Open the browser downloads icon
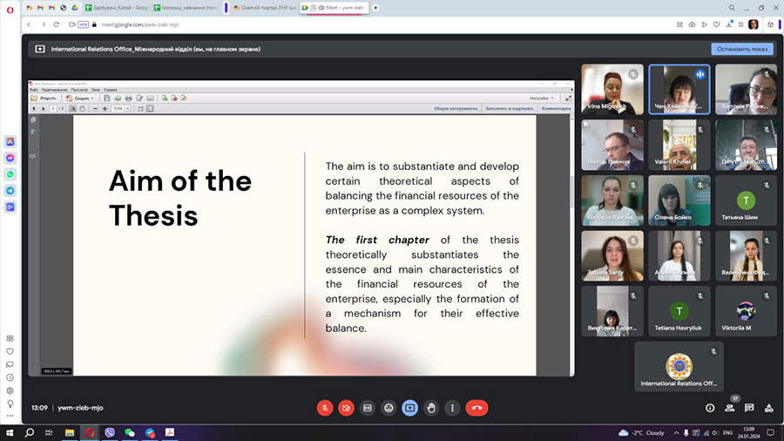 click(729, 24)
